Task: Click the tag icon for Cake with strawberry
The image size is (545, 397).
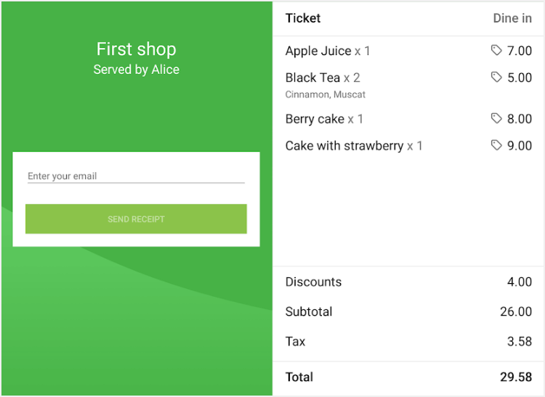Action: [496, 145]
